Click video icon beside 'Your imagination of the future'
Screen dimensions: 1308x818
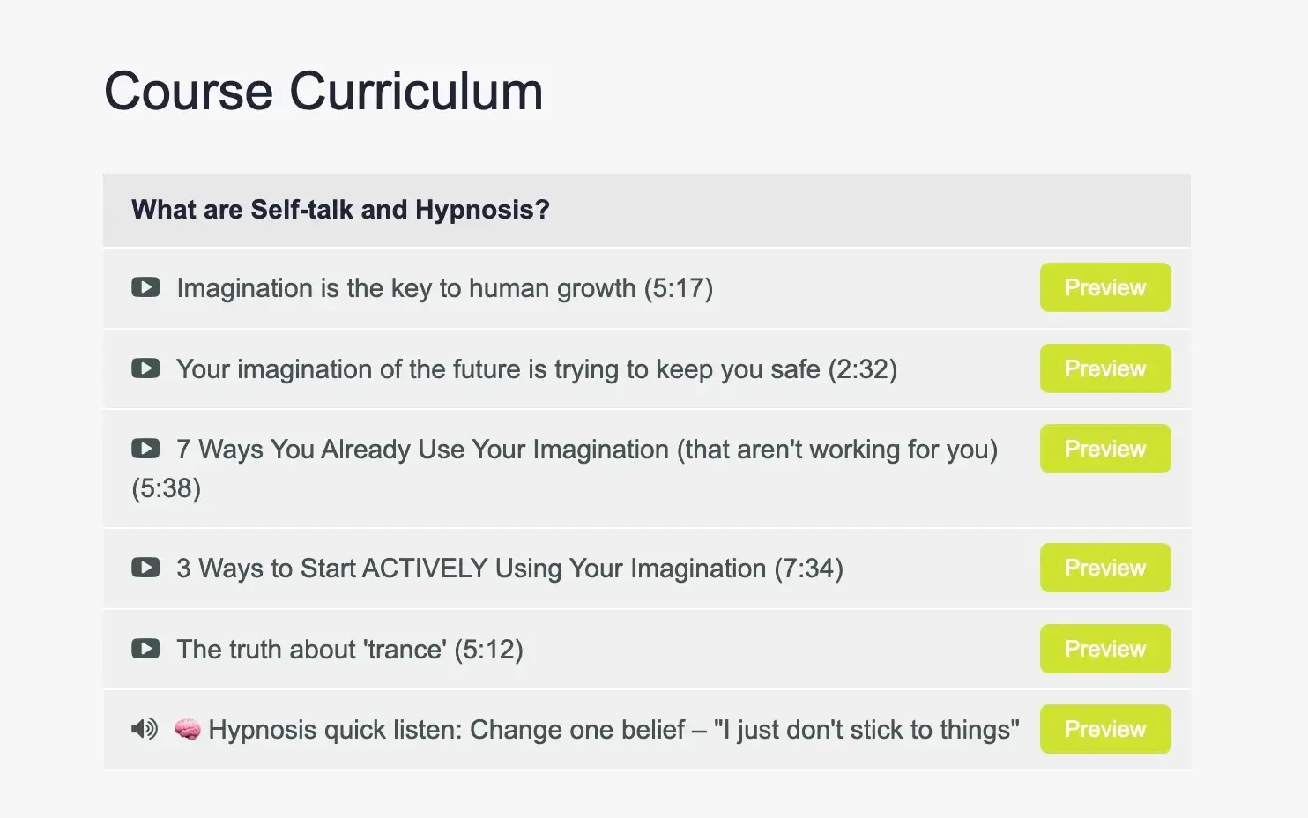point(145,368)
